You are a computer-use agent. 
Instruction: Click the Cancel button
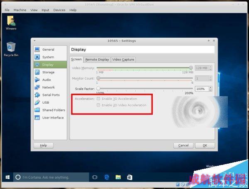click(183, 145)
